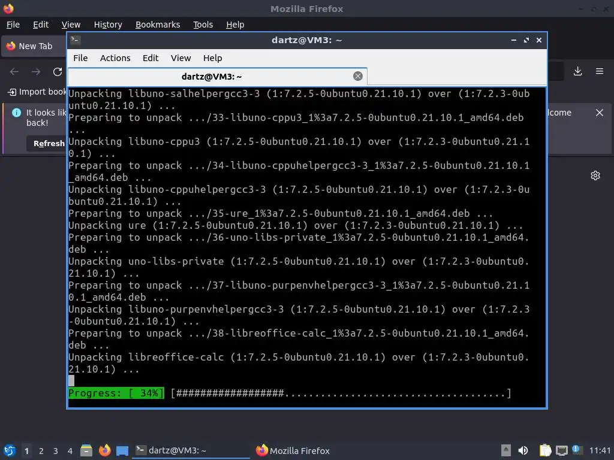Click the info icon in the Firefox notification
This screenshot has width=614, height=460.
tap(16, 113)
